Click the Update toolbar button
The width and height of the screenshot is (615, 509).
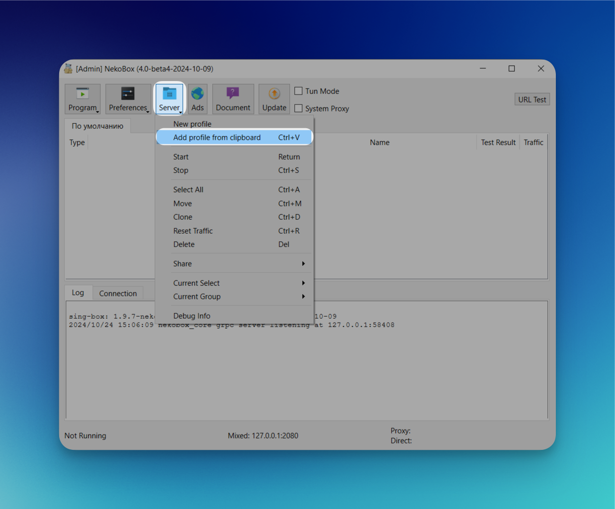[x=274, y=99]
